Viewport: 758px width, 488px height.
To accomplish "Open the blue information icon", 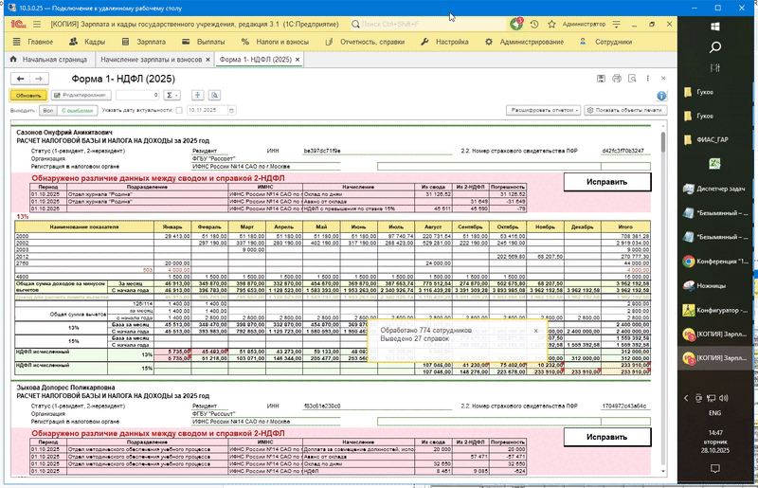I will (661, 96).
